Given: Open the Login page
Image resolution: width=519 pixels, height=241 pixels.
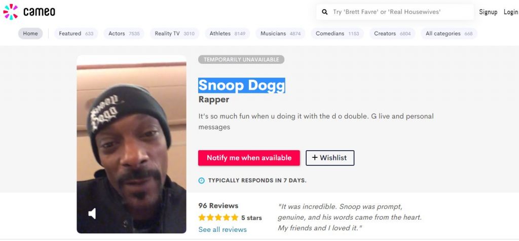Looking at the screenshot, I should pyautogui.click(x=511, y=12).
